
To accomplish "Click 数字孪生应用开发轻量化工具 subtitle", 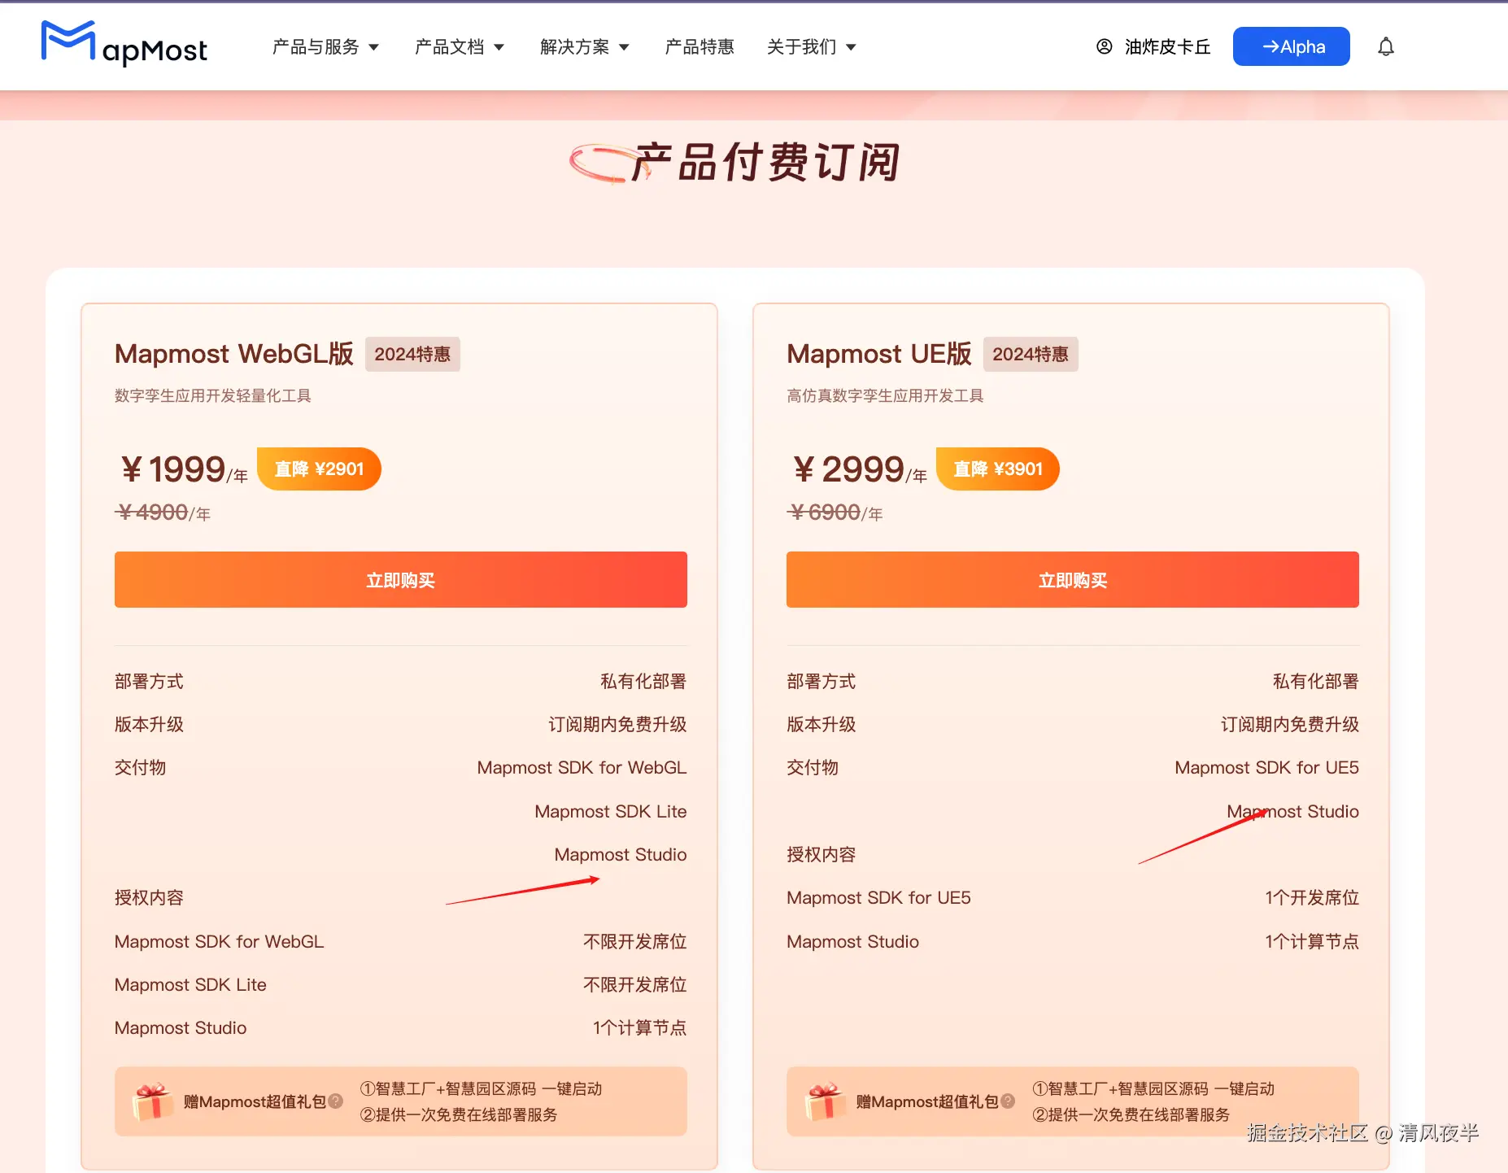I will [213, 395].
